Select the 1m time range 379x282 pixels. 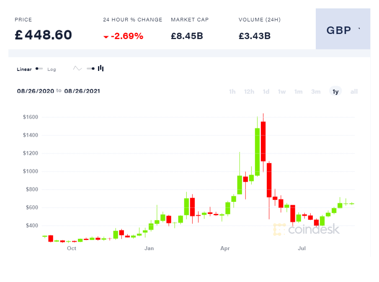pyautogui.click(x=298, y=91)
